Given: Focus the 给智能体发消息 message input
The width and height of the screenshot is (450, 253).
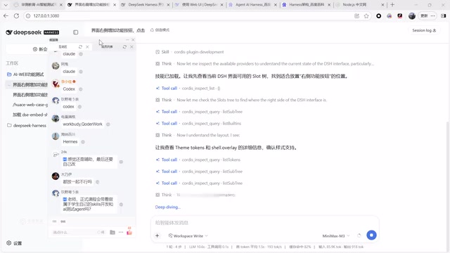Looking at the screenshot, I should tap(264, 223).
